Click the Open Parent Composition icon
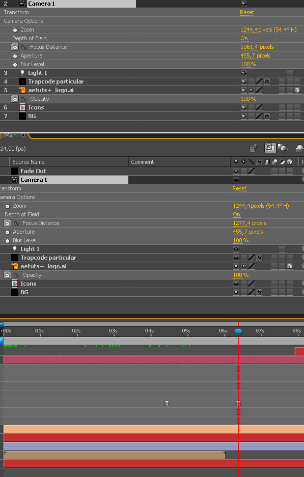The height and width of the screenshot is (477, 304). tap(254, 148)
